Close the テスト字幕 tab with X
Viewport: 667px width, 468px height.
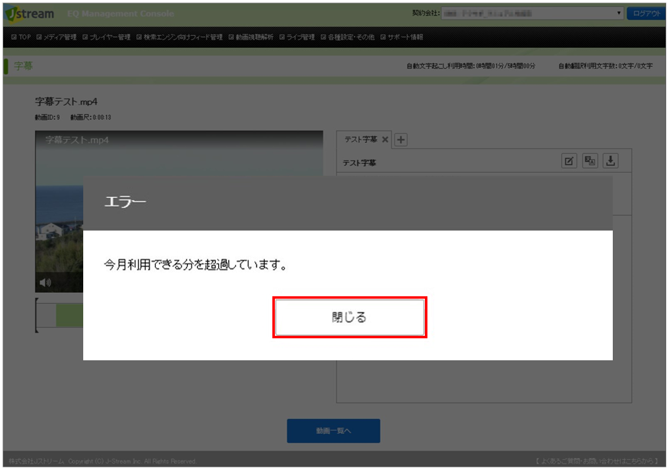tap(385, 139)
